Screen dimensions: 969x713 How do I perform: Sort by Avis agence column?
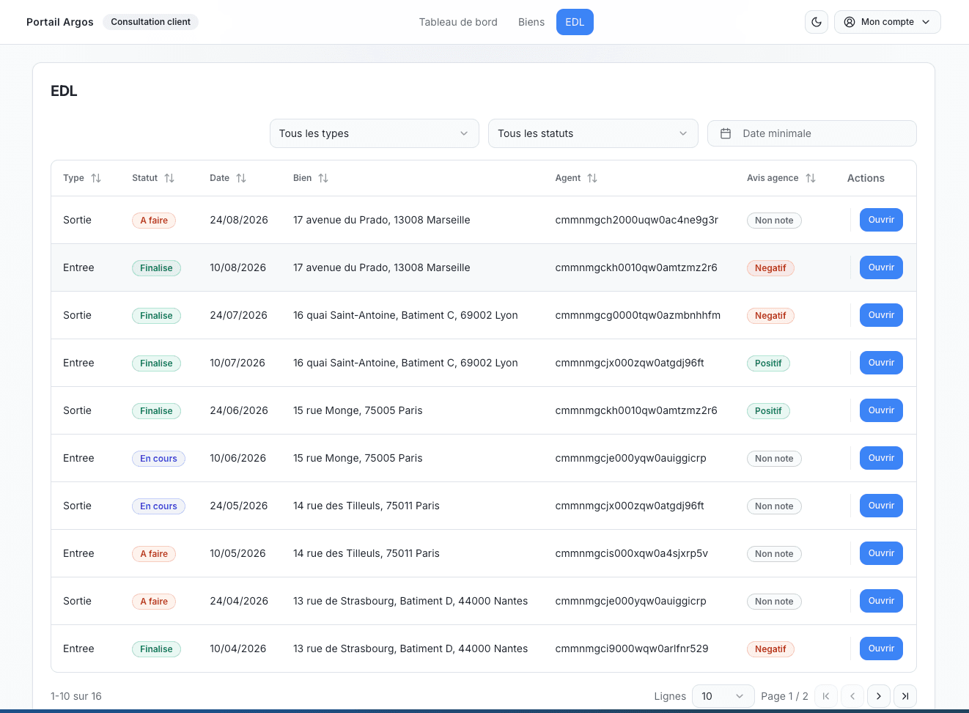[x=810, y=178]
